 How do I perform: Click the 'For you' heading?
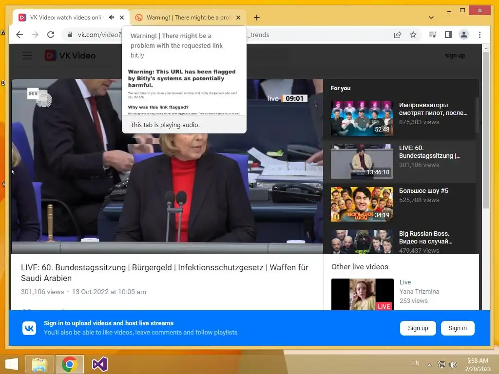tap(341, 88)
